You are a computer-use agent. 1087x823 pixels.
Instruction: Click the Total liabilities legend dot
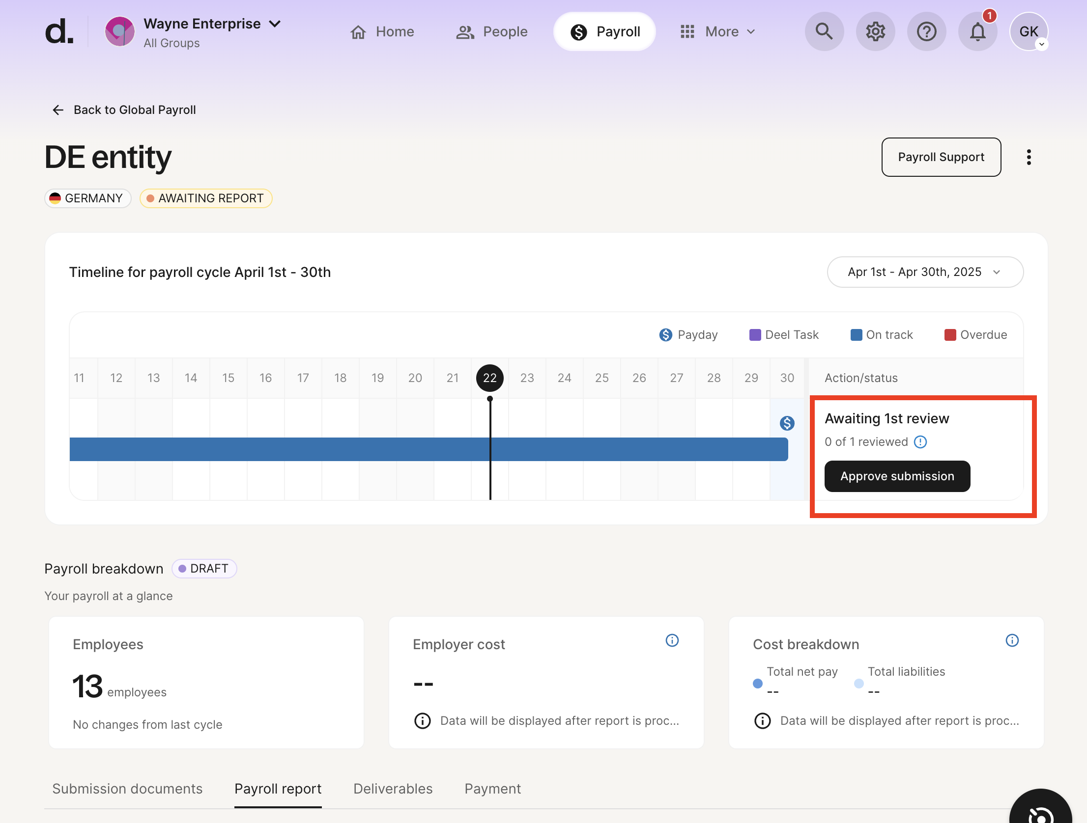point(858,683)
